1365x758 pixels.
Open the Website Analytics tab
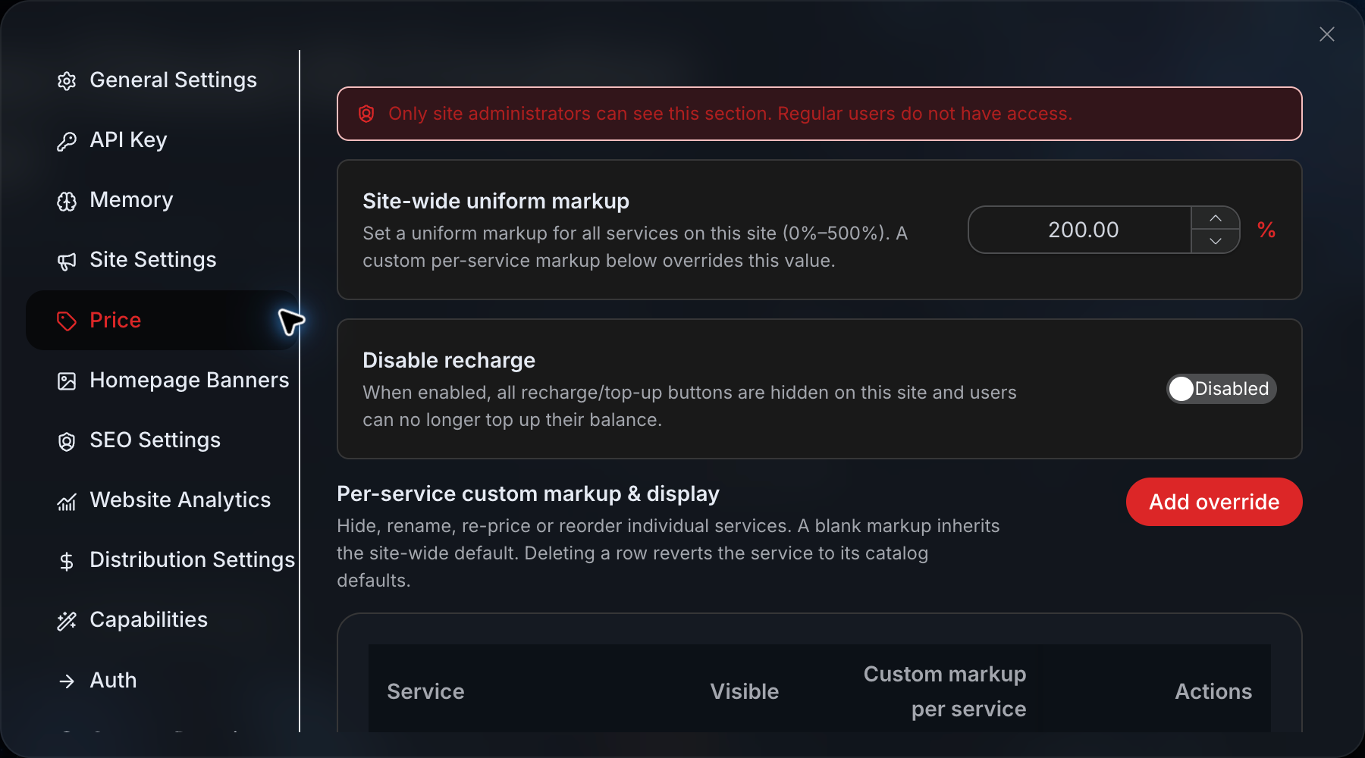coord(162,500)
